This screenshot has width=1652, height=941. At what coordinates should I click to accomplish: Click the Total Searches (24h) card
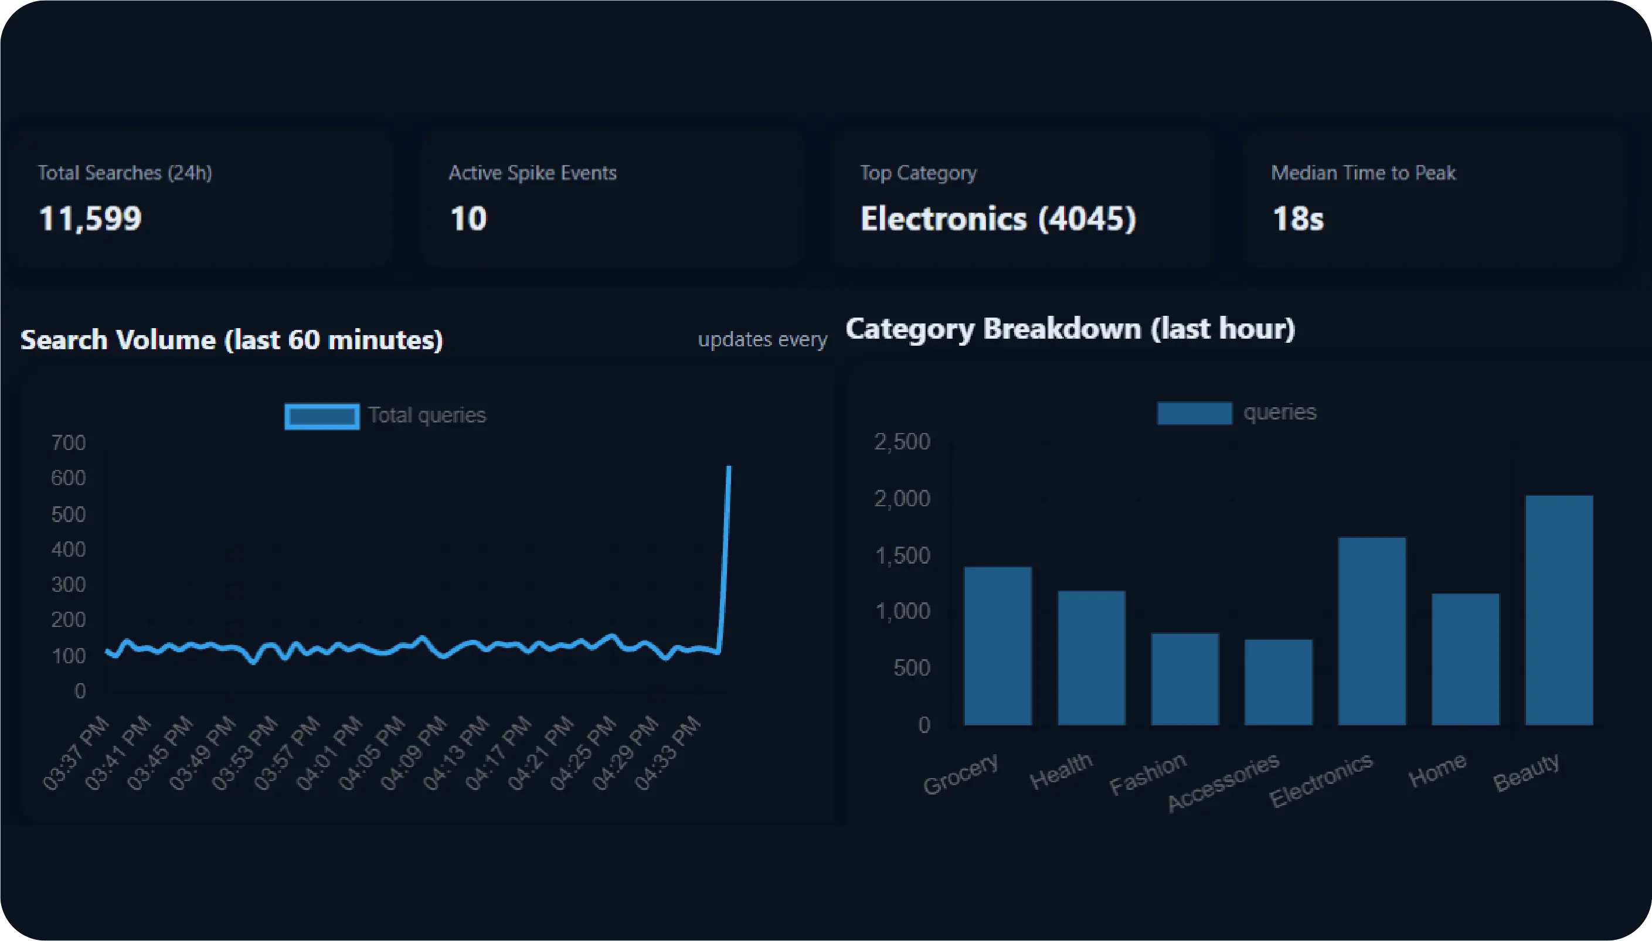pyautogui.click(x=200, y=198)
